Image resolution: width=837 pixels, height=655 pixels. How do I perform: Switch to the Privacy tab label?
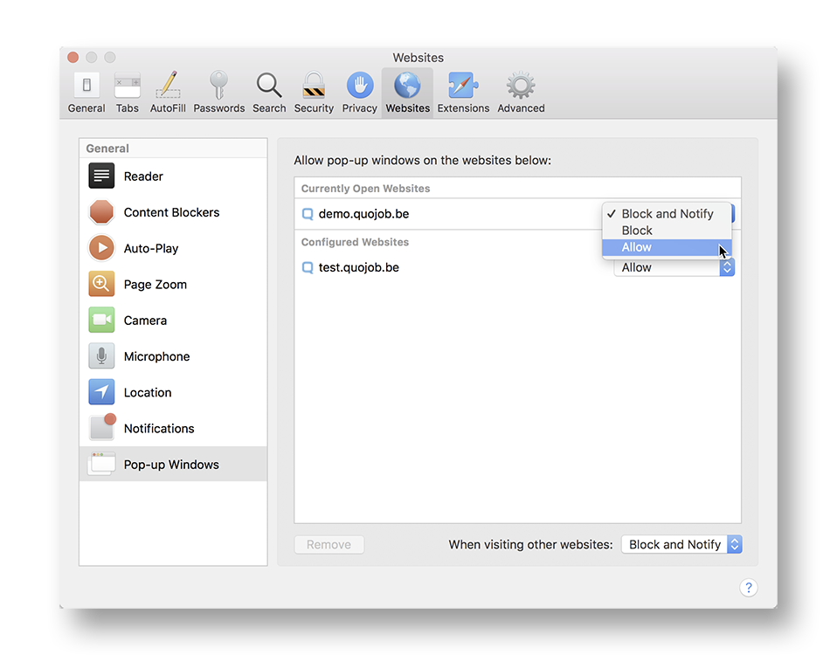pos(360,108)
